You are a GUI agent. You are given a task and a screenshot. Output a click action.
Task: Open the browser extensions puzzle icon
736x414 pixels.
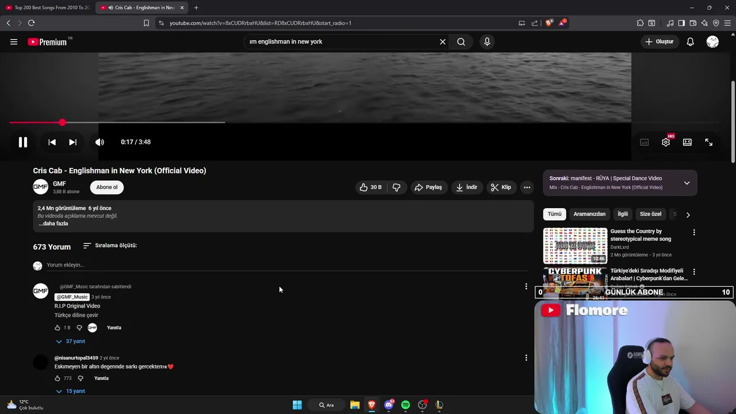(640, 23)
